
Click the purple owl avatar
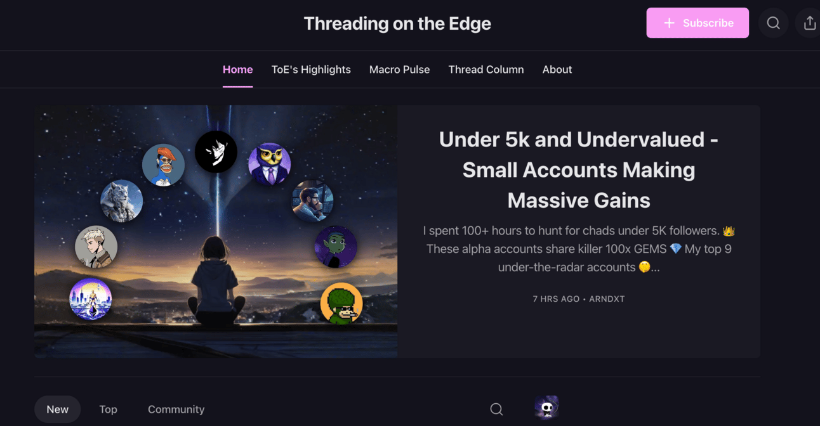[269, 164]
